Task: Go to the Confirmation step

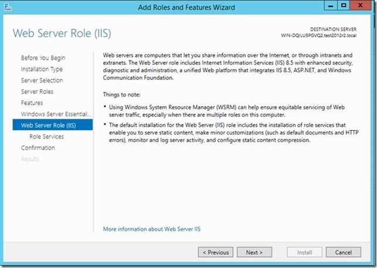Action: click(38, 148)
